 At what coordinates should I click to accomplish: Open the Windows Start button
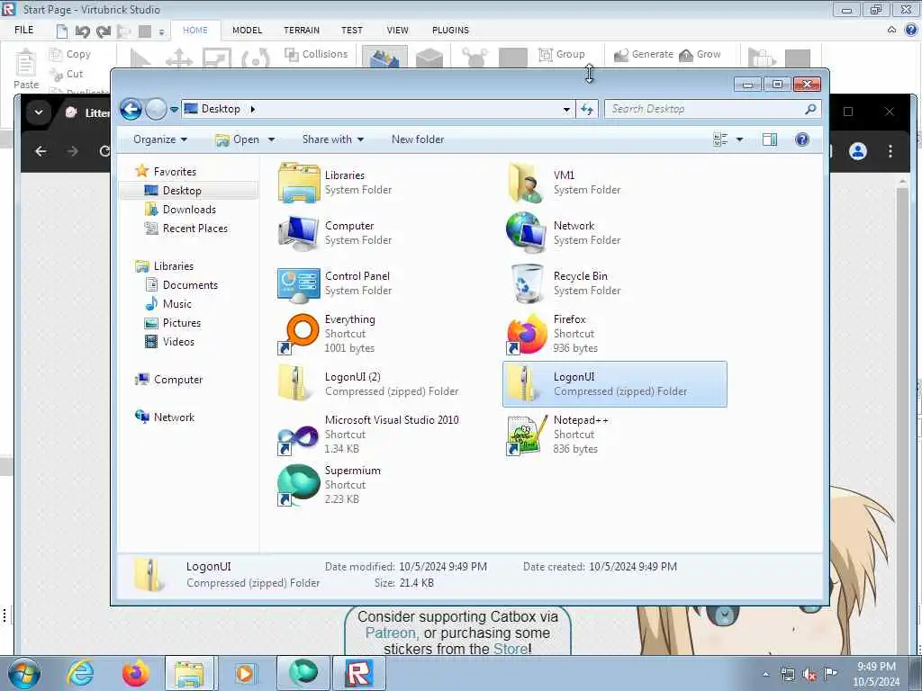(24, 673)
